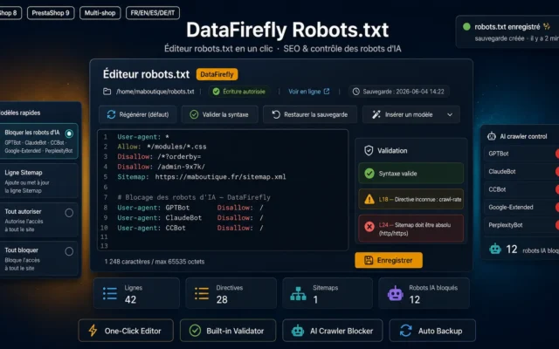Image resolution: width=559 pixels, height=349 pixels.
Task: Open the Voir en ligne link
Action: [x=305, y=92]
